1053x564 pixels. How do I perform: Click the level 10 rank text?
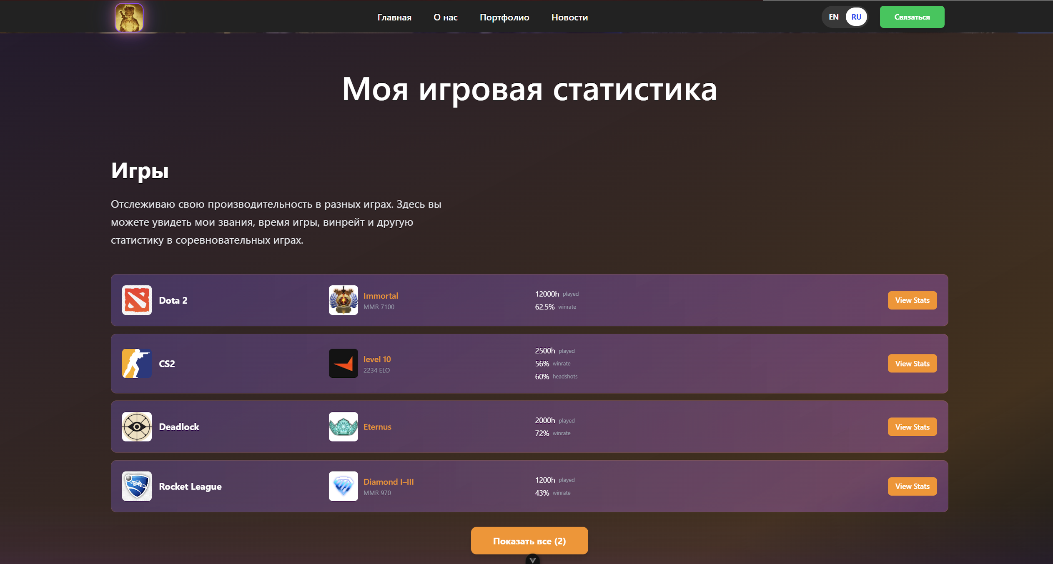tap(377, 359)
